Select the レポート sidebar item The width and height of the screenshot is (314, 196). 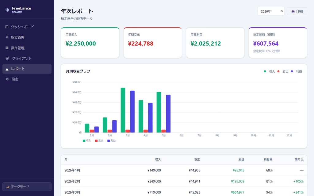point(27,69)
